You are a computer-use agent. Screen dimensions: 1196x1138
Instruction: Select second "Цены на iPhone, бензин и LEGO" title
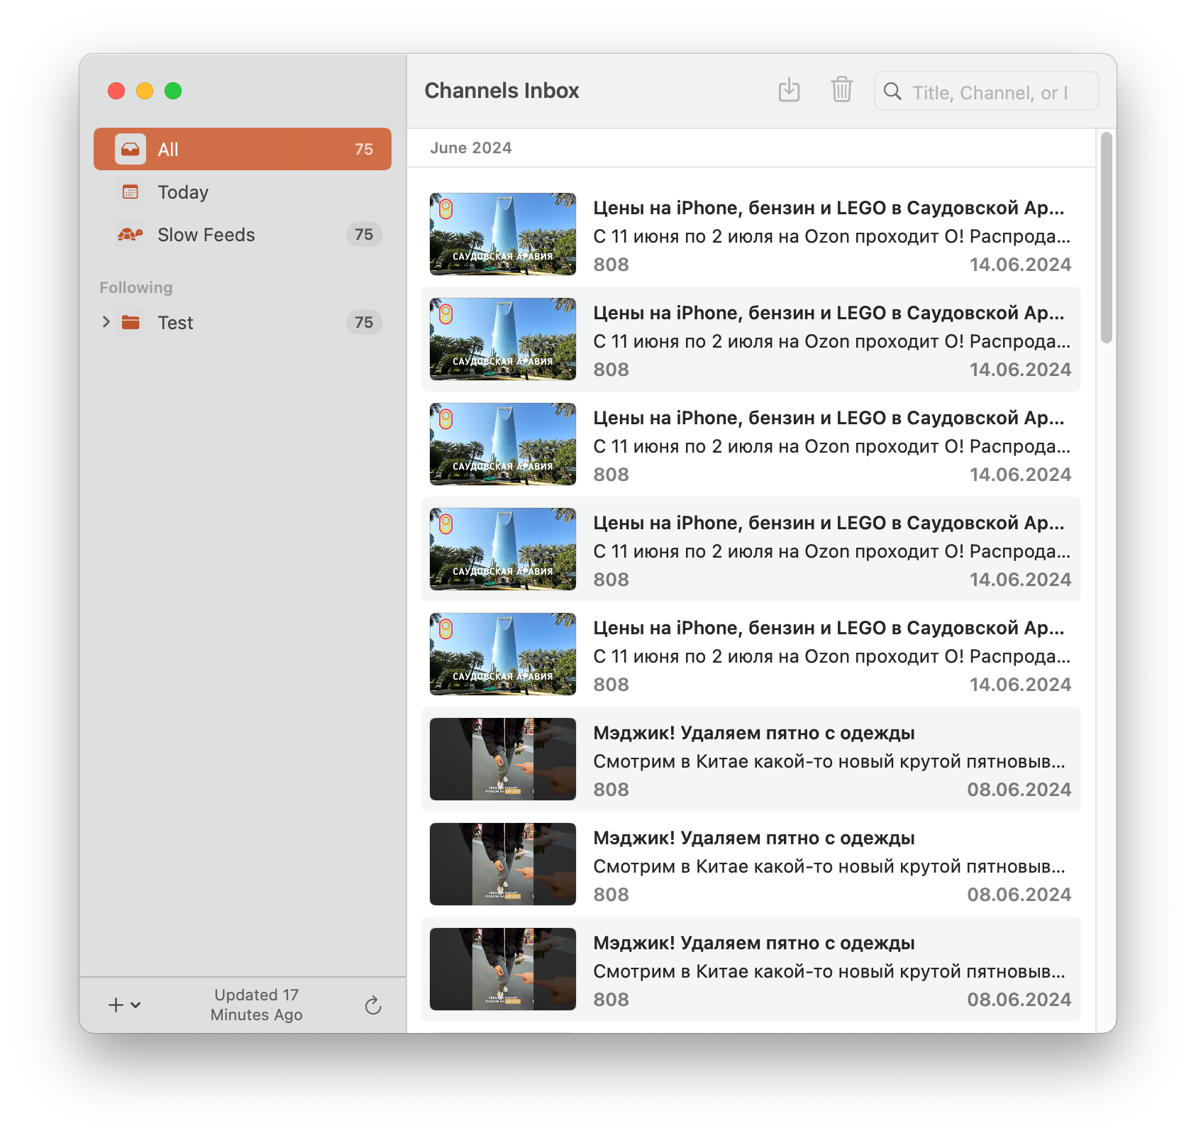click(829, 313)
